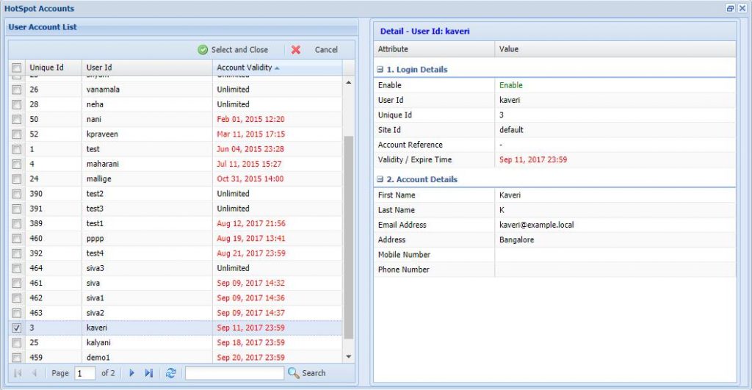This screenshot has height=390, width=752.
Task: Click the magnifier Search icon
Action: pyautogui.click(x=294, y=373)
